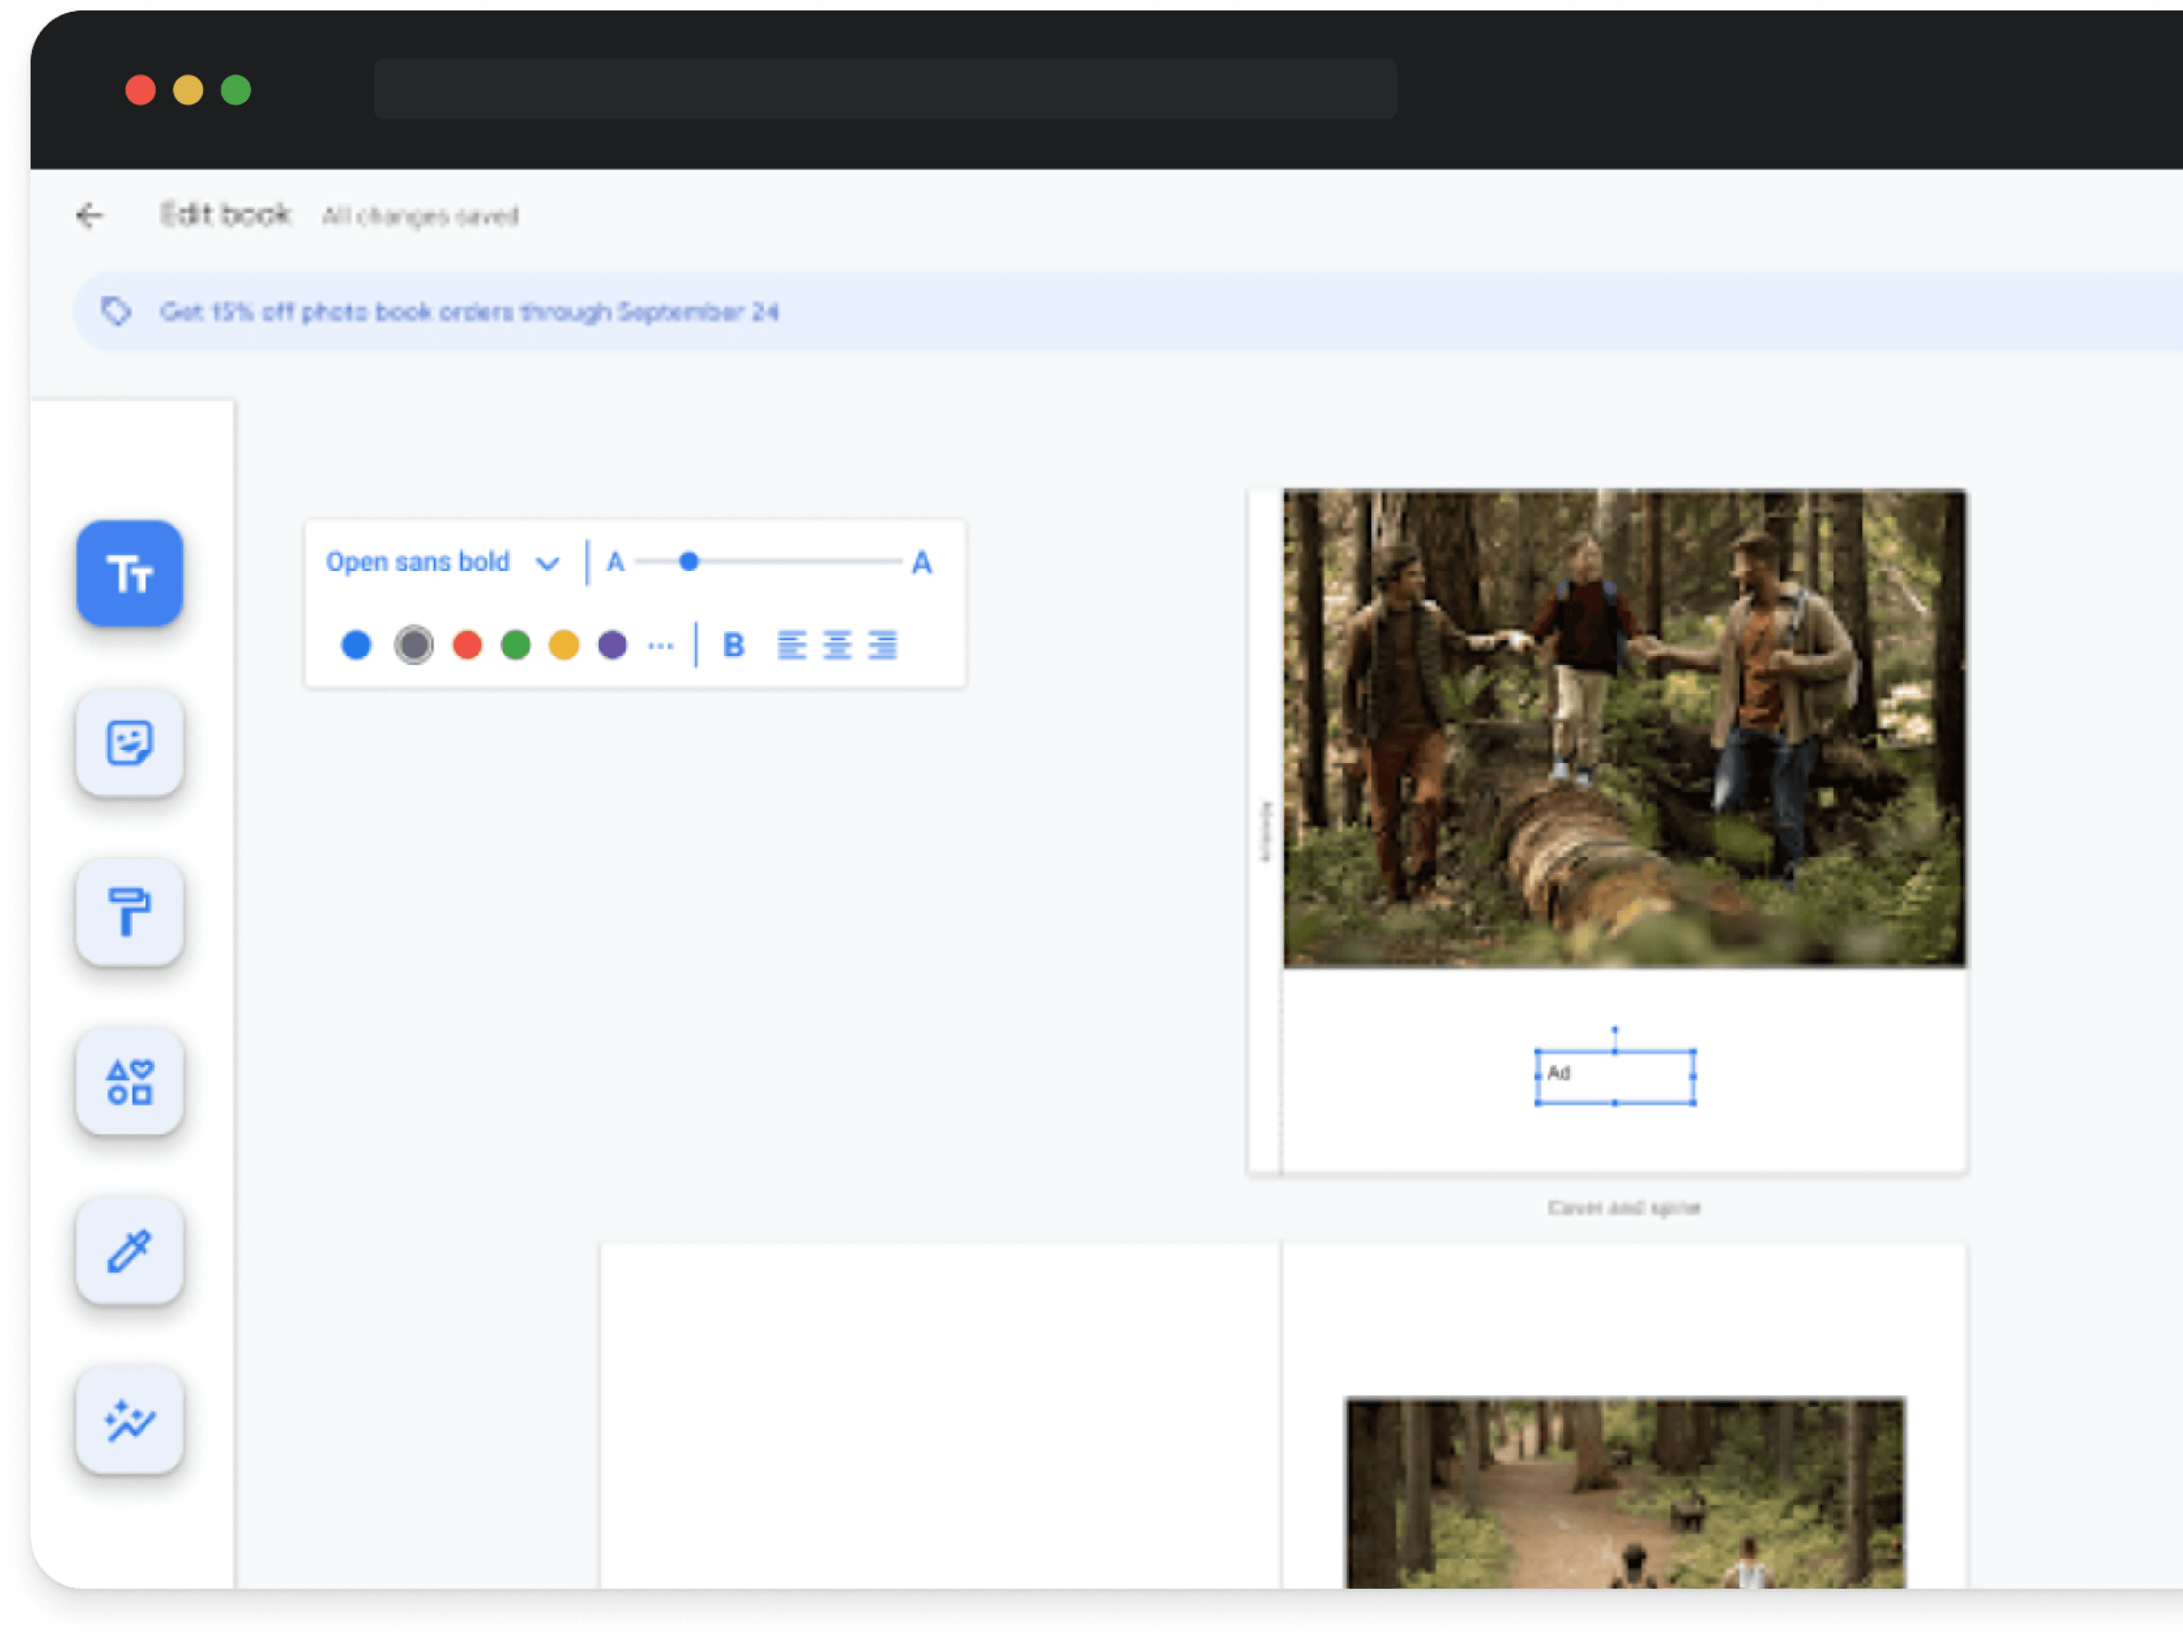Go back using the arrow icon
The image size is (2183, 1641).
(90, 215)
